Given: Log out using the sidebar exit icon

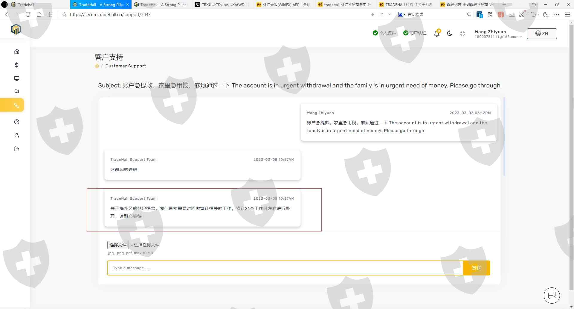Looking at the screenshot, I should point(17,149).
